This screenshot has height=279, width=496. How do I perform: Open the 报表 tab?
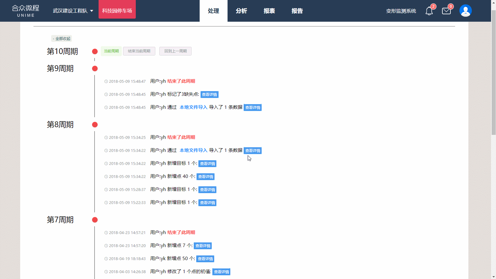[x=269, y=11]
